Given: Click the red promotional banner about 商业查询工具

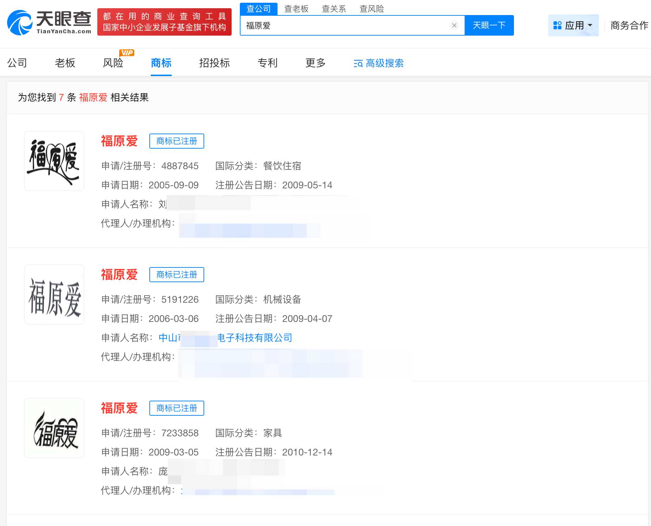Looking at the screenshot, I should pos(164,23).
